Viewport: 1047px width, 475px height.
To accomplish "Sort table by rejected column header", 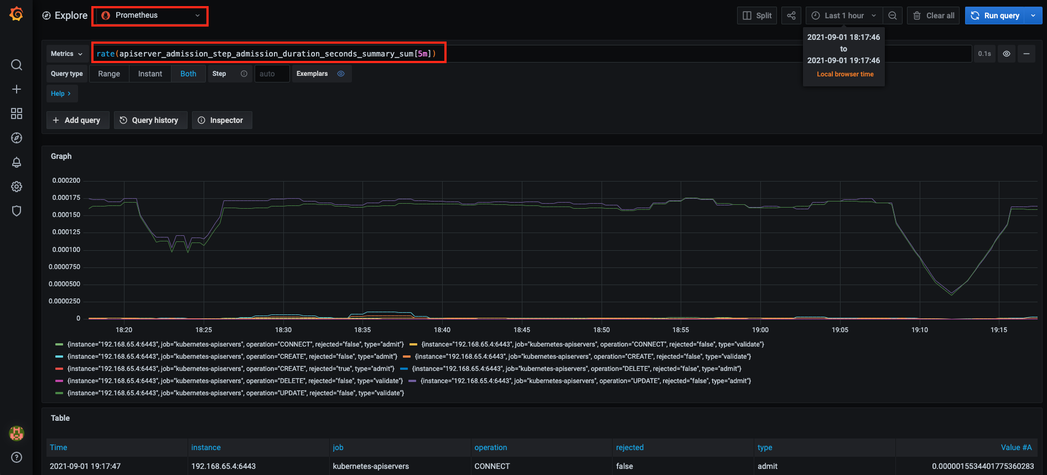I will (x=630, y=447).
